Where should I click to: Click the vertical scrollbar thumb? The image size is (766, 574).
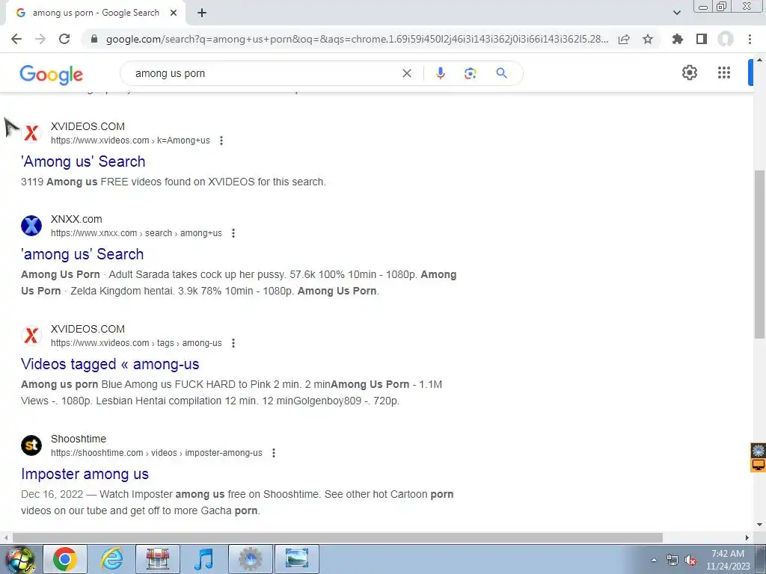tap(759, 254)
